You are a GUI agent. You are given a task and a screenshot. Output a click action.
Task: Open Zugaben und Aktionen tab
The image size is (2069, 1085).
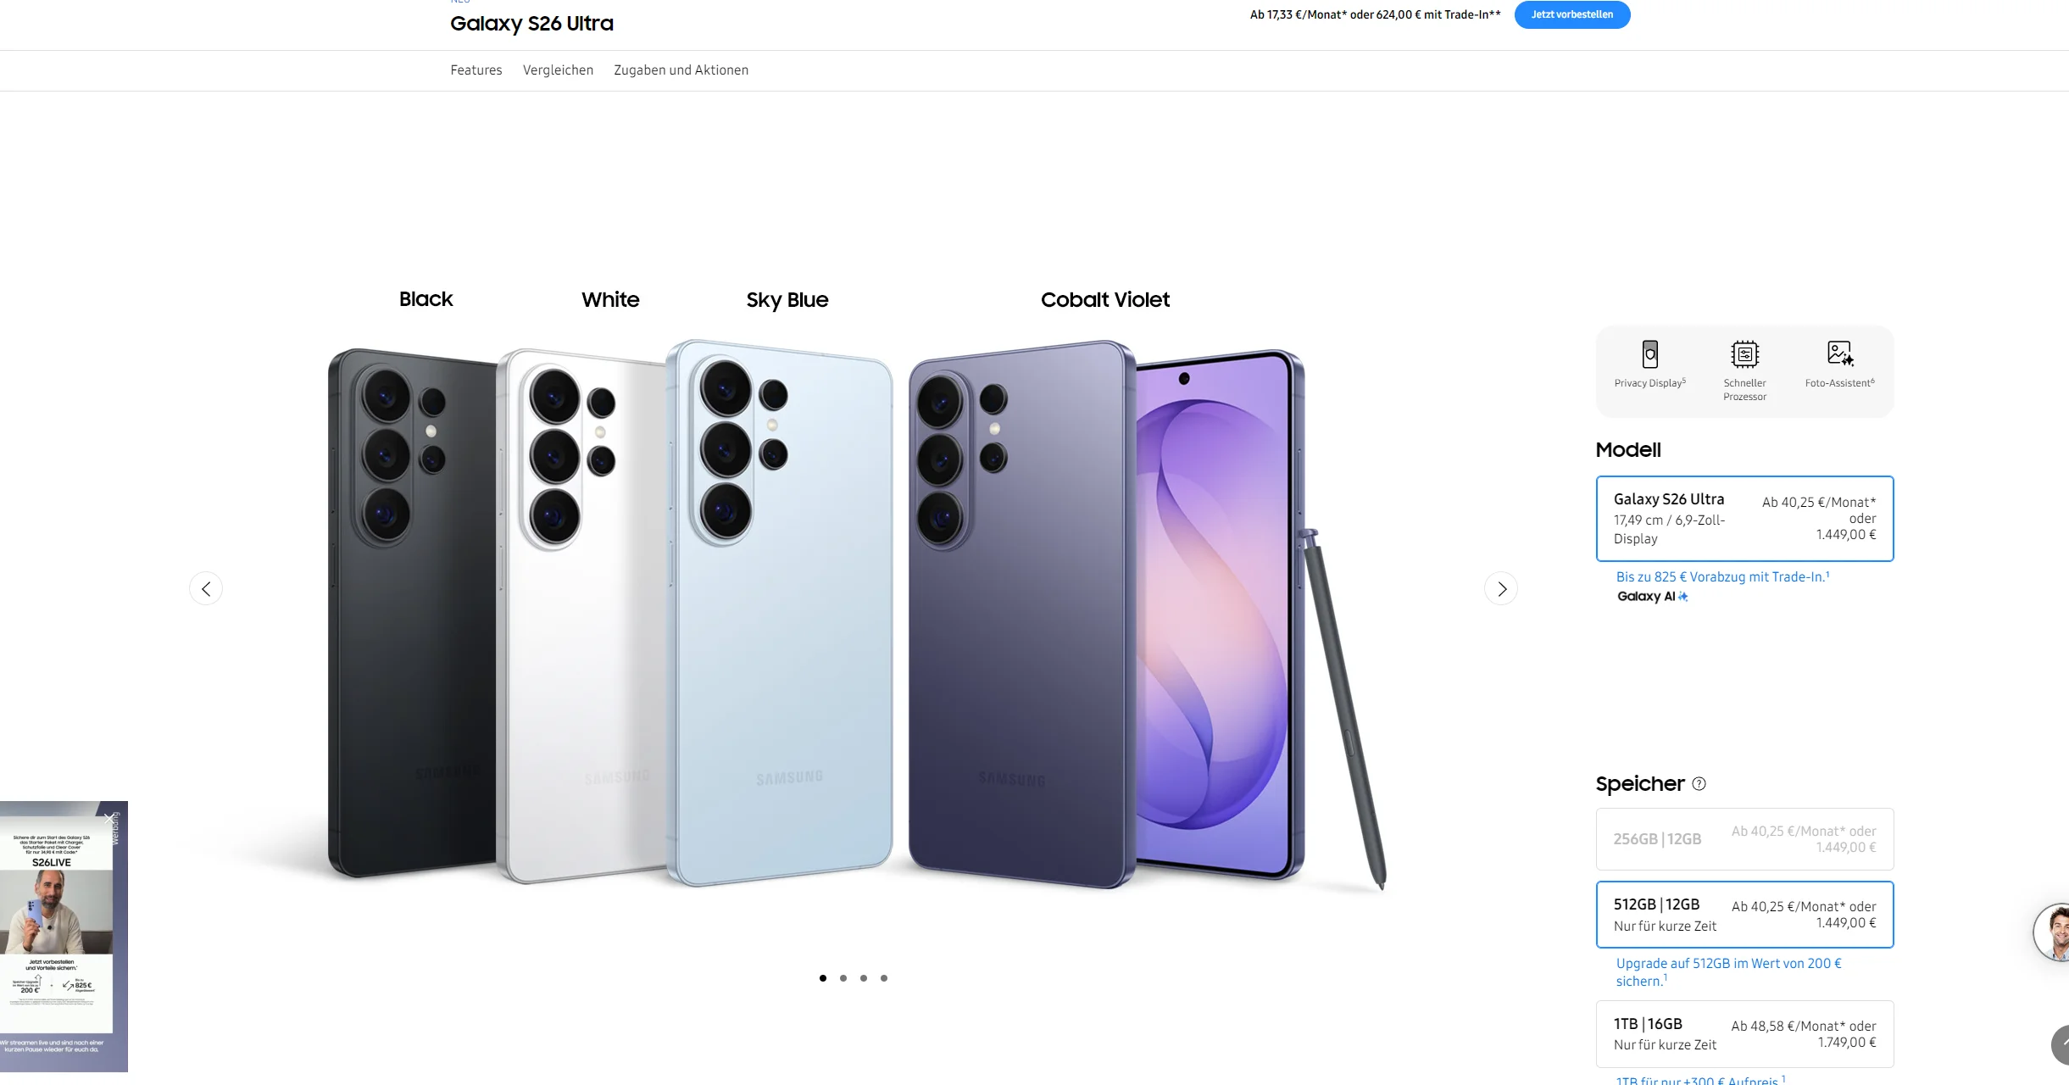pos(681,70)
